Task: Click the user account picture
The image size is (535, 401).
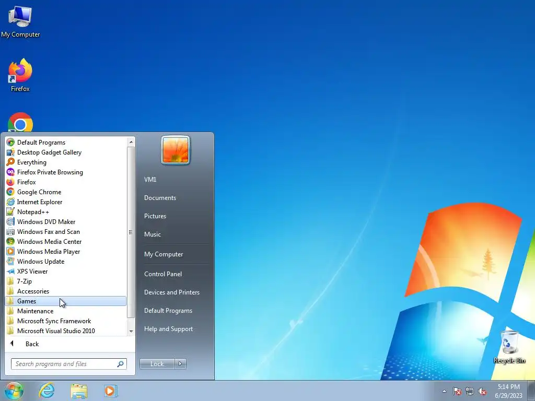Action: point(176,150)
